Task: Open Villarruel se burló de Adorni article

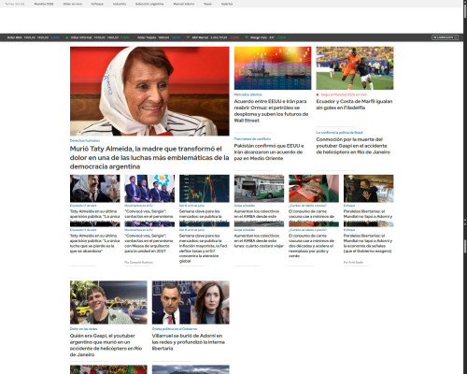Action: pyautogui.click(x=189, y=342)
